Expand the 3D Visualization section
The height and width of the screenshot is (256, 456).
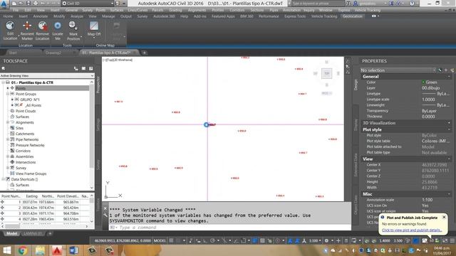point(449,123)
